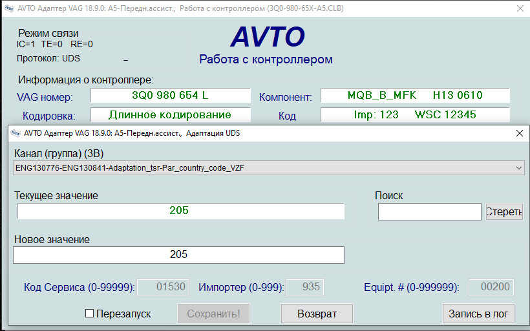Click the Информация о контроллере label

86,80
